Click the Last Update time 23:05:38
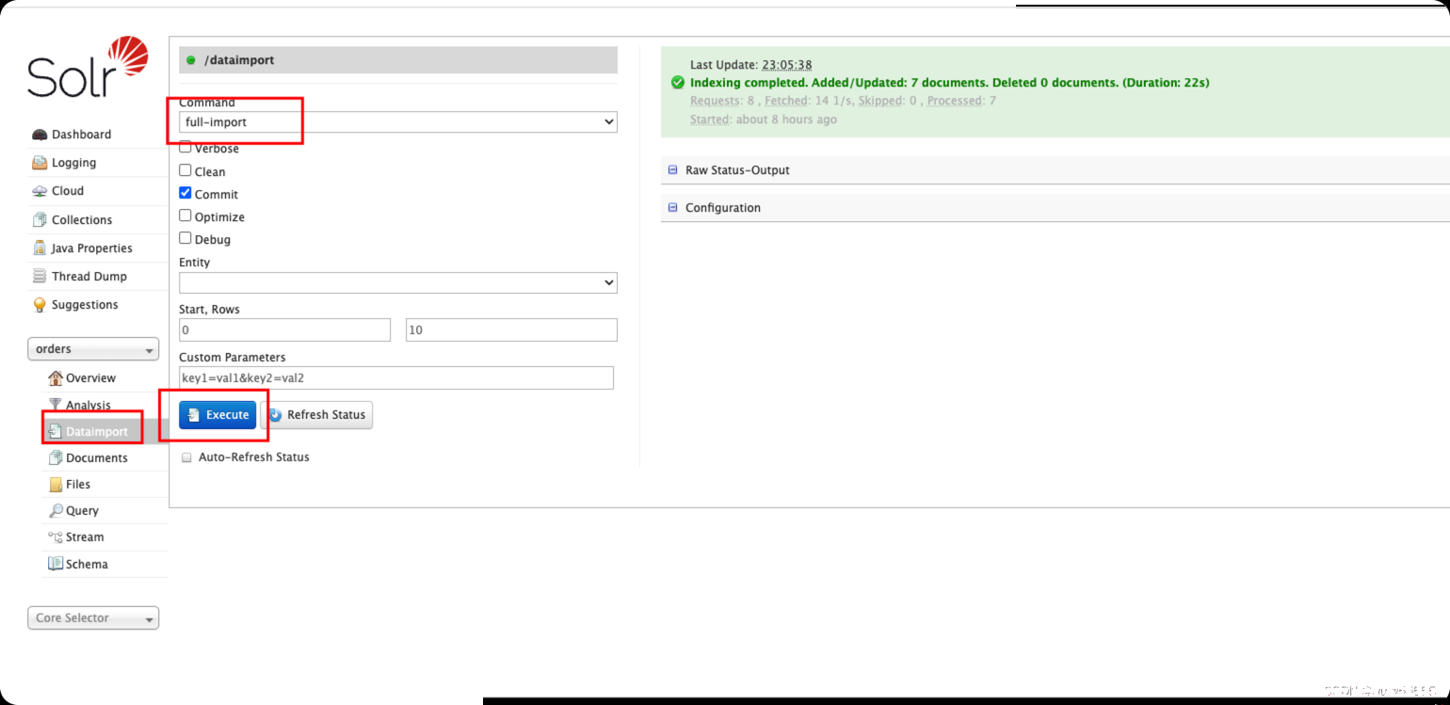Viewport: 1450px width, 705px height. pyautogui.click(x=786, y=65)
